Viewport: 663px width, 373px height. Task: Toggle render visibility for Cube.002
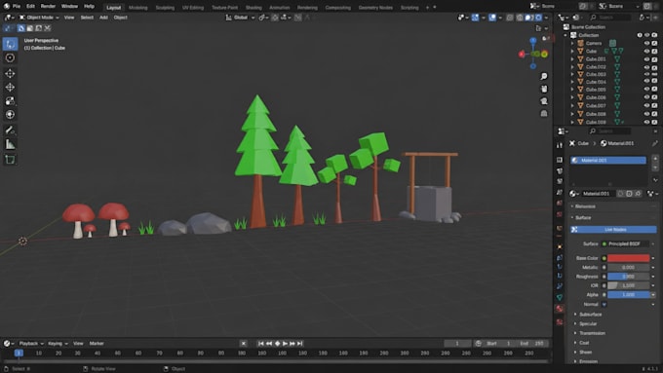(x=654, y=67)
